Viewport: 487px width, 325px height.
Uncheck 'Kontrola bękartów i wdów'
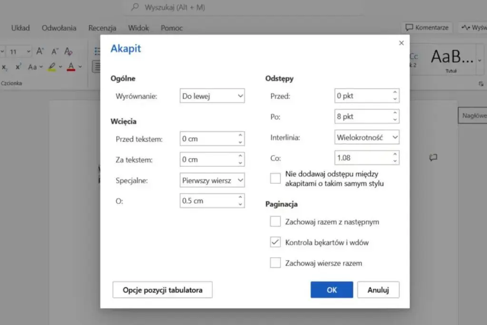coord(275,242)
